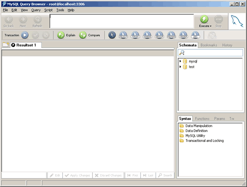This screenshot has width=247, height=187.
Task: Select the mouse pointer tool icon
Action: 112,35
